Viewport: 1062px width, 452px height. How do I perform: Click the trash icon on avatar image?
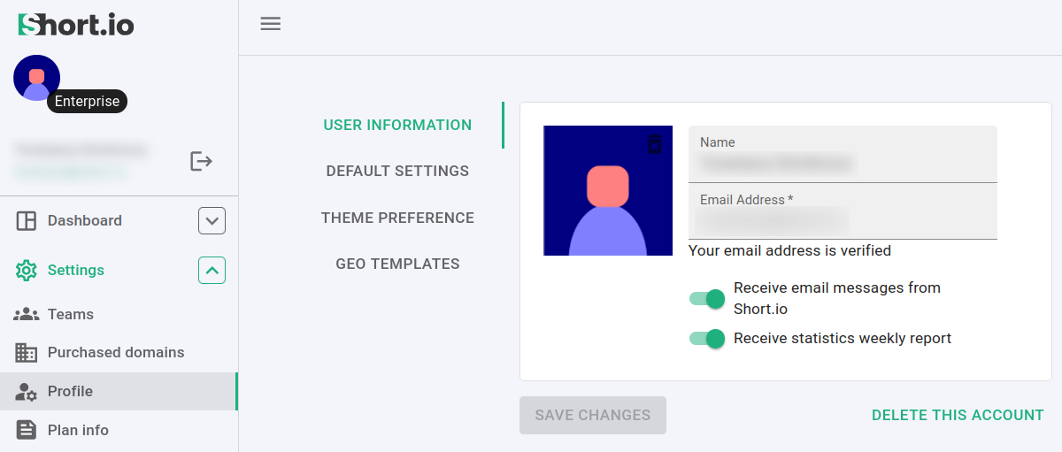655,144
